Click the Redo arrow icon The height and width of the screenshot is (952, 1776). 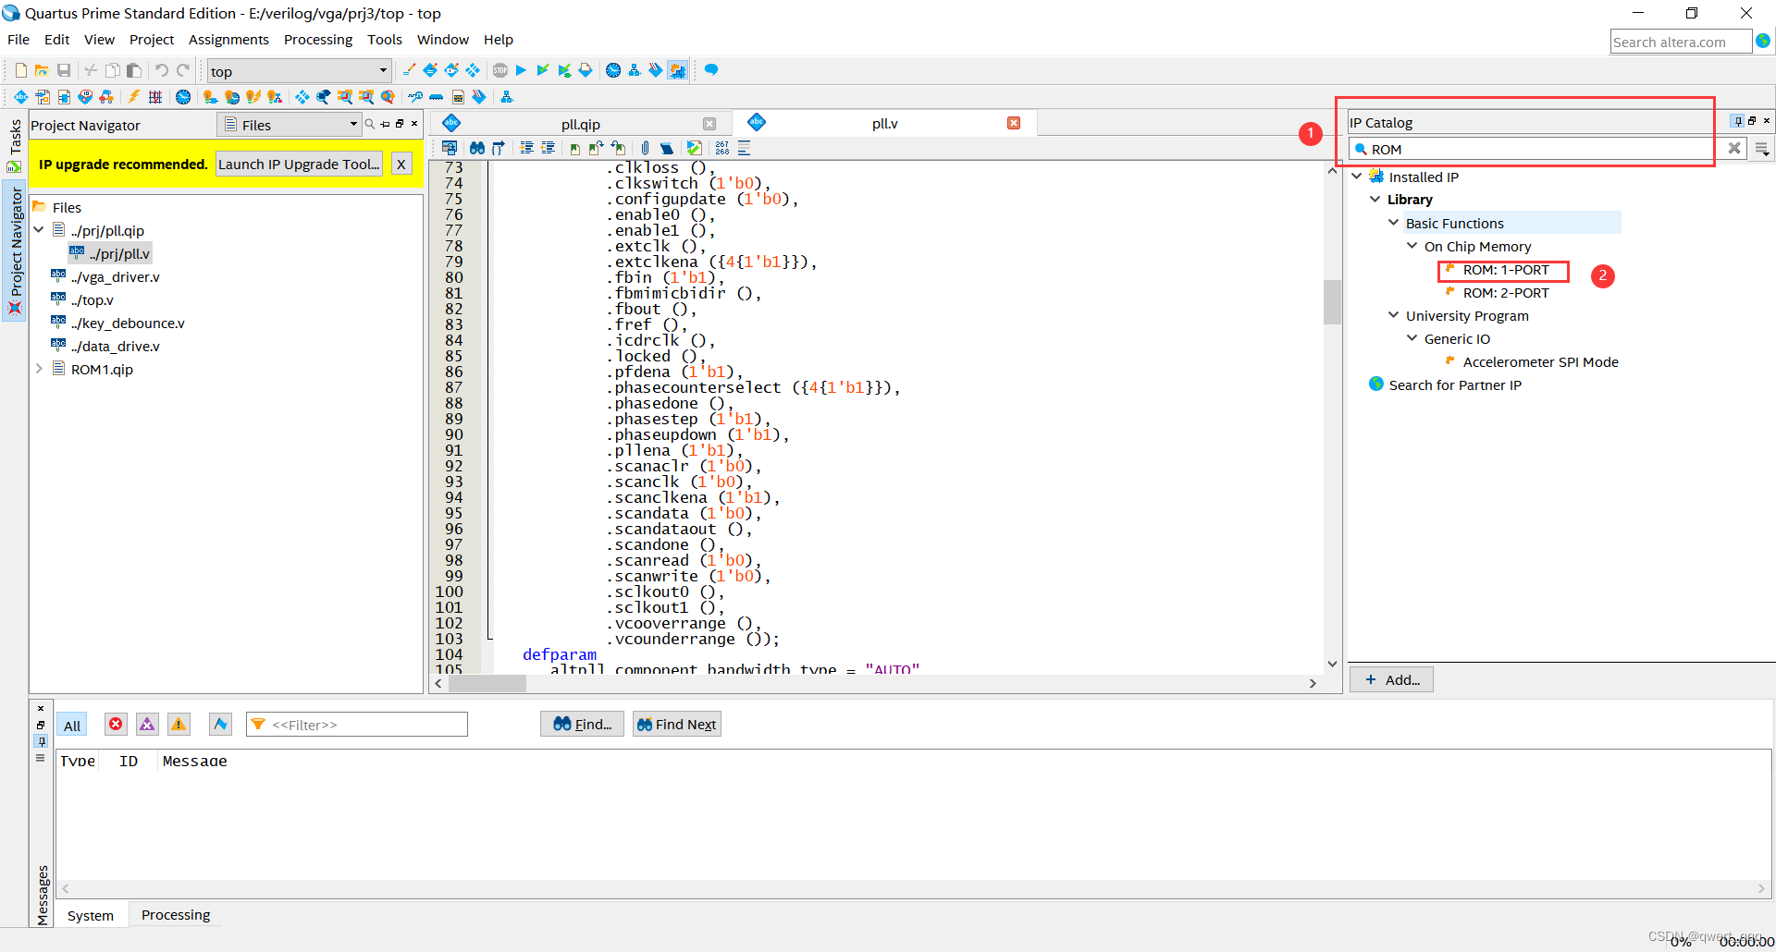(183, 70)
